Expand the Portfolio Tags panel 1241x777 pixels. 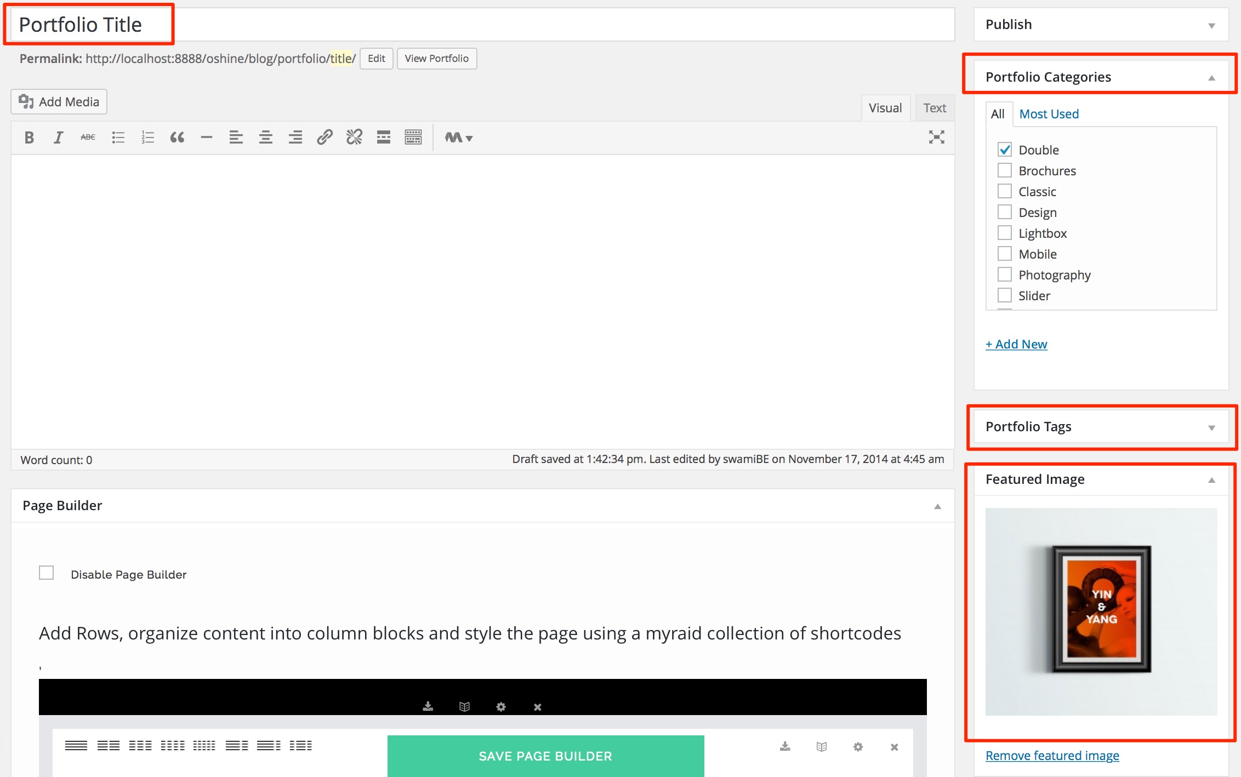(x=1211, y=427)
